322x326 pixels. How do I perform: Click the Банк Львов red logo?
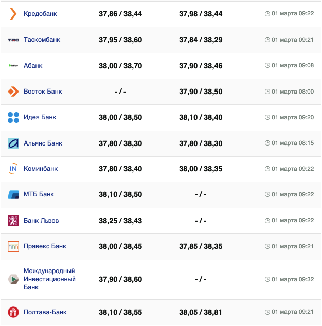coord(13,221)
